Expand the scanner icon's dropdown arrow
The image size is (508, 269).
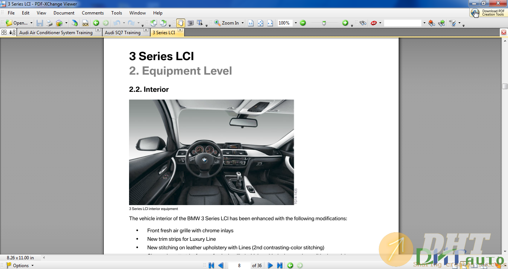coord(66,23)
